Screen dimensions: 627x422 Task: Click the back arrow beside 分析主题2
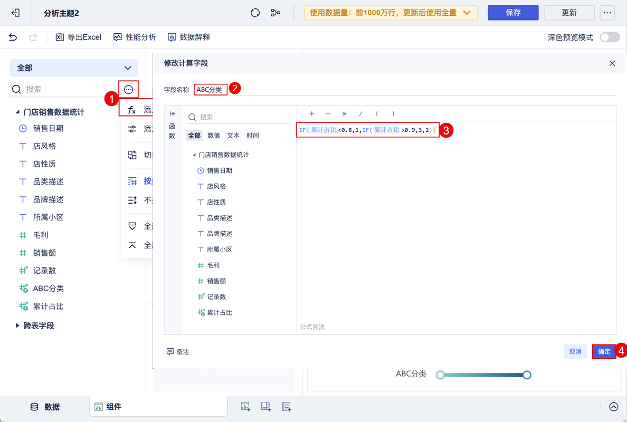pyautogui.click(x=15, y=12)
